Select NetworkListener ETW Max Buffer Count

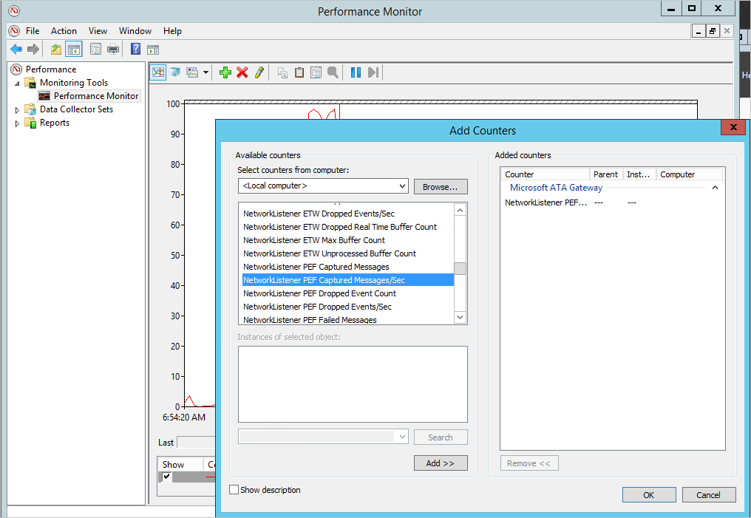pyautogui.click(x=348, y=240)
